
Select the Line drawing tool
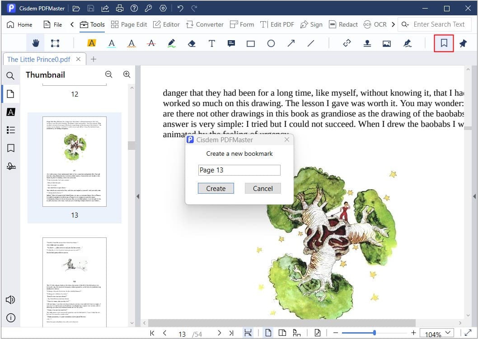pos(311,43)
